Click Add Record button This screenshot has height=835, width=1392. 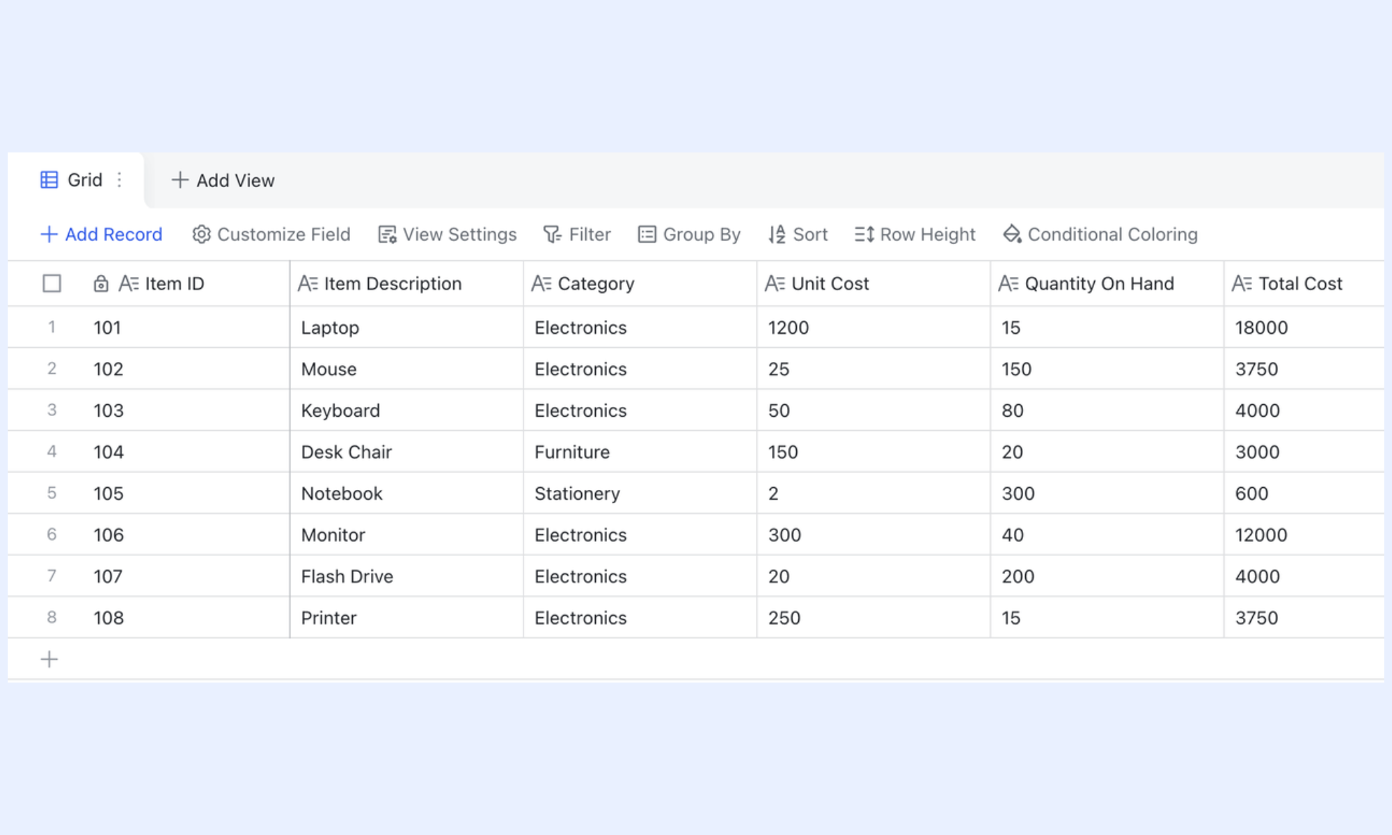tap(102, 234)
